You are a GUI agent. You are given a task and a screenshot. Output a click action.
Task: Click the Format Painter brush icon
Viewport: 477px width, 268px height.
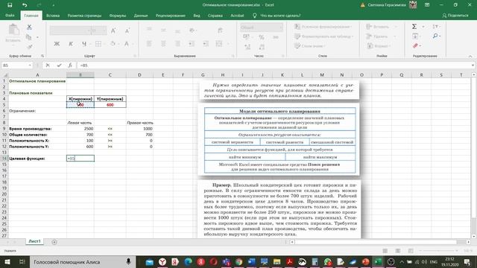tap(29, 46)
